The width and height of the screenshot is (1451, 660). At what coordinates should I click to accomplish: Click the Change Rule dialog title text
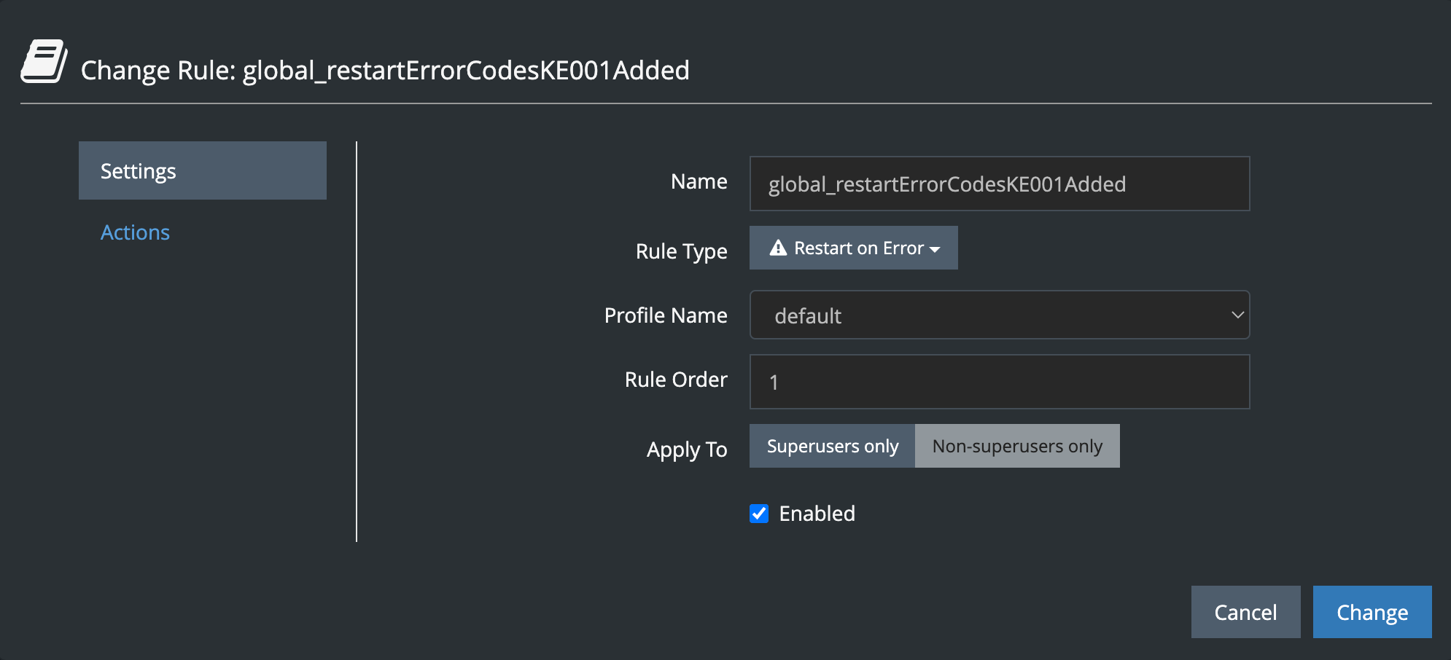point(385,71)
